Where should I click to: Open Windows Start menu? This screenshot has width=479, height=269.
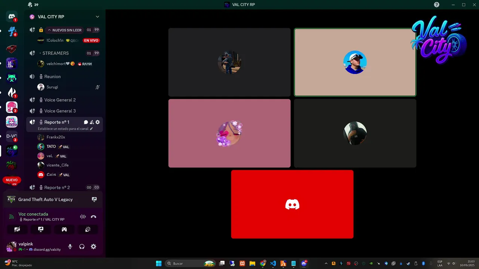(159, 263)
